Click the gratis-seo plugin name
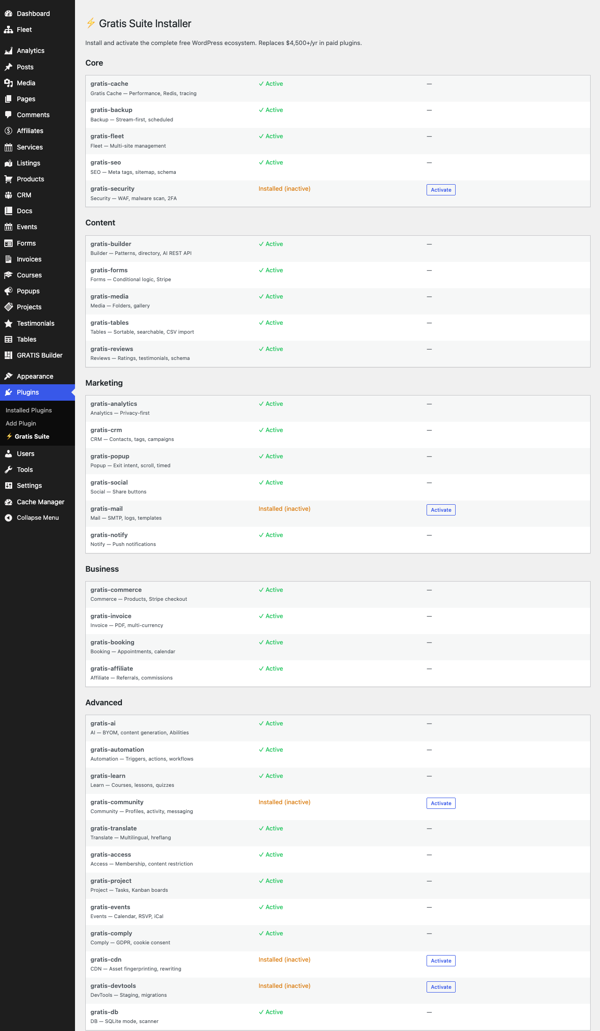600x1031 pixels. pyautogui.click(x=105, y=163)
